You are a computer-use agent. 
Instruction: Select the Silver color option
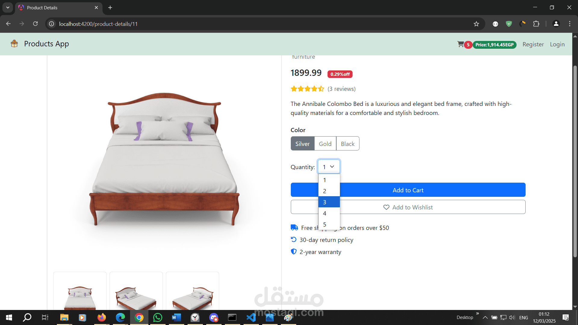point(302,144)
